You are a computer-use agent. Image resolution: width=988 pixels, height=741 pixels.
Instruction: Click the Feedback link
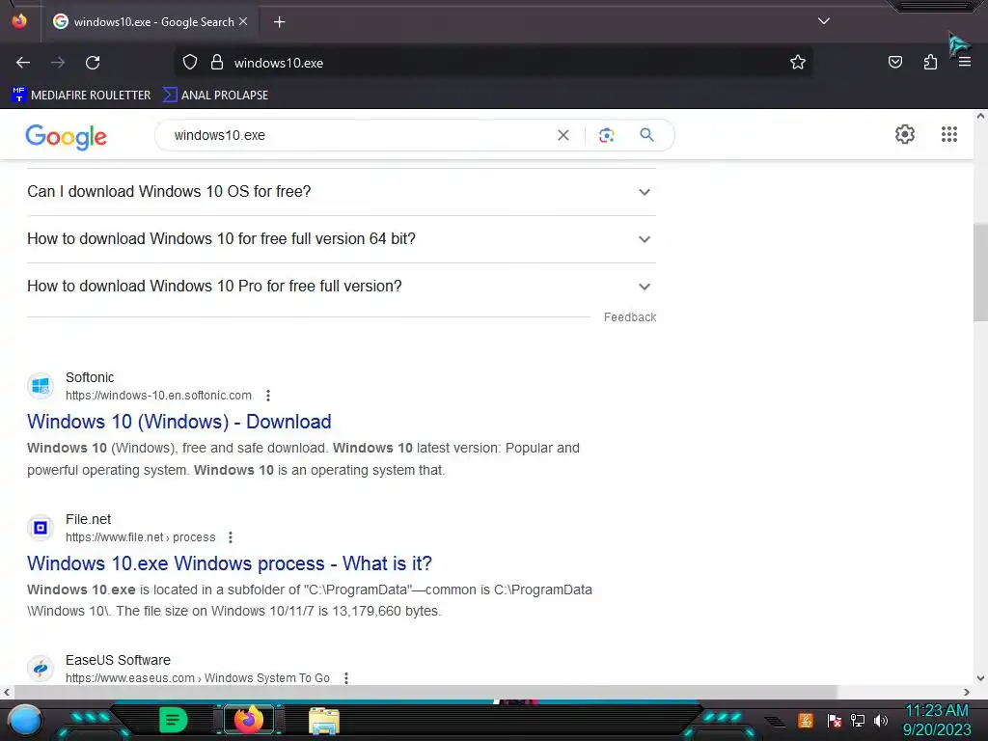pyautogui.click(x=629, y=316)
